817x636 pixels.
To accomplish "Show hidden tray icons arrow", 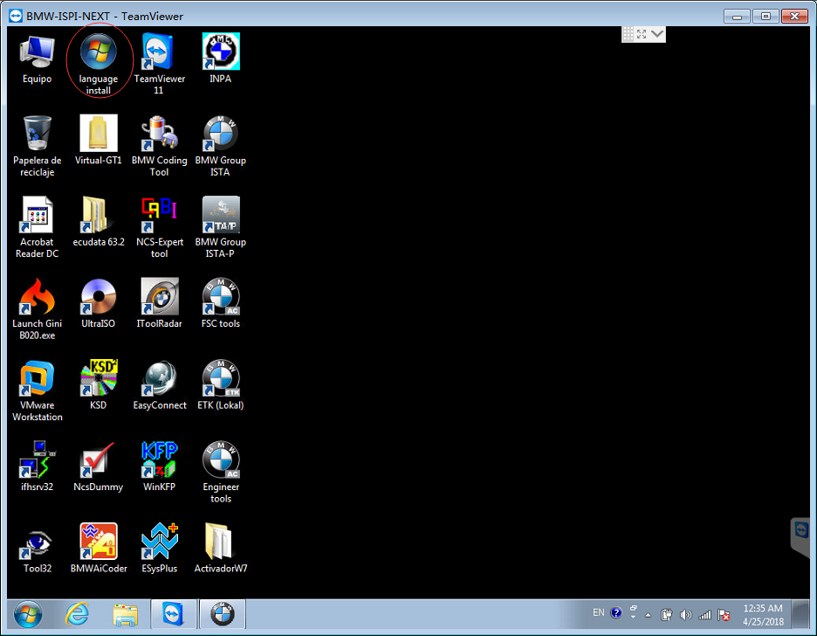I will (649, 615).
